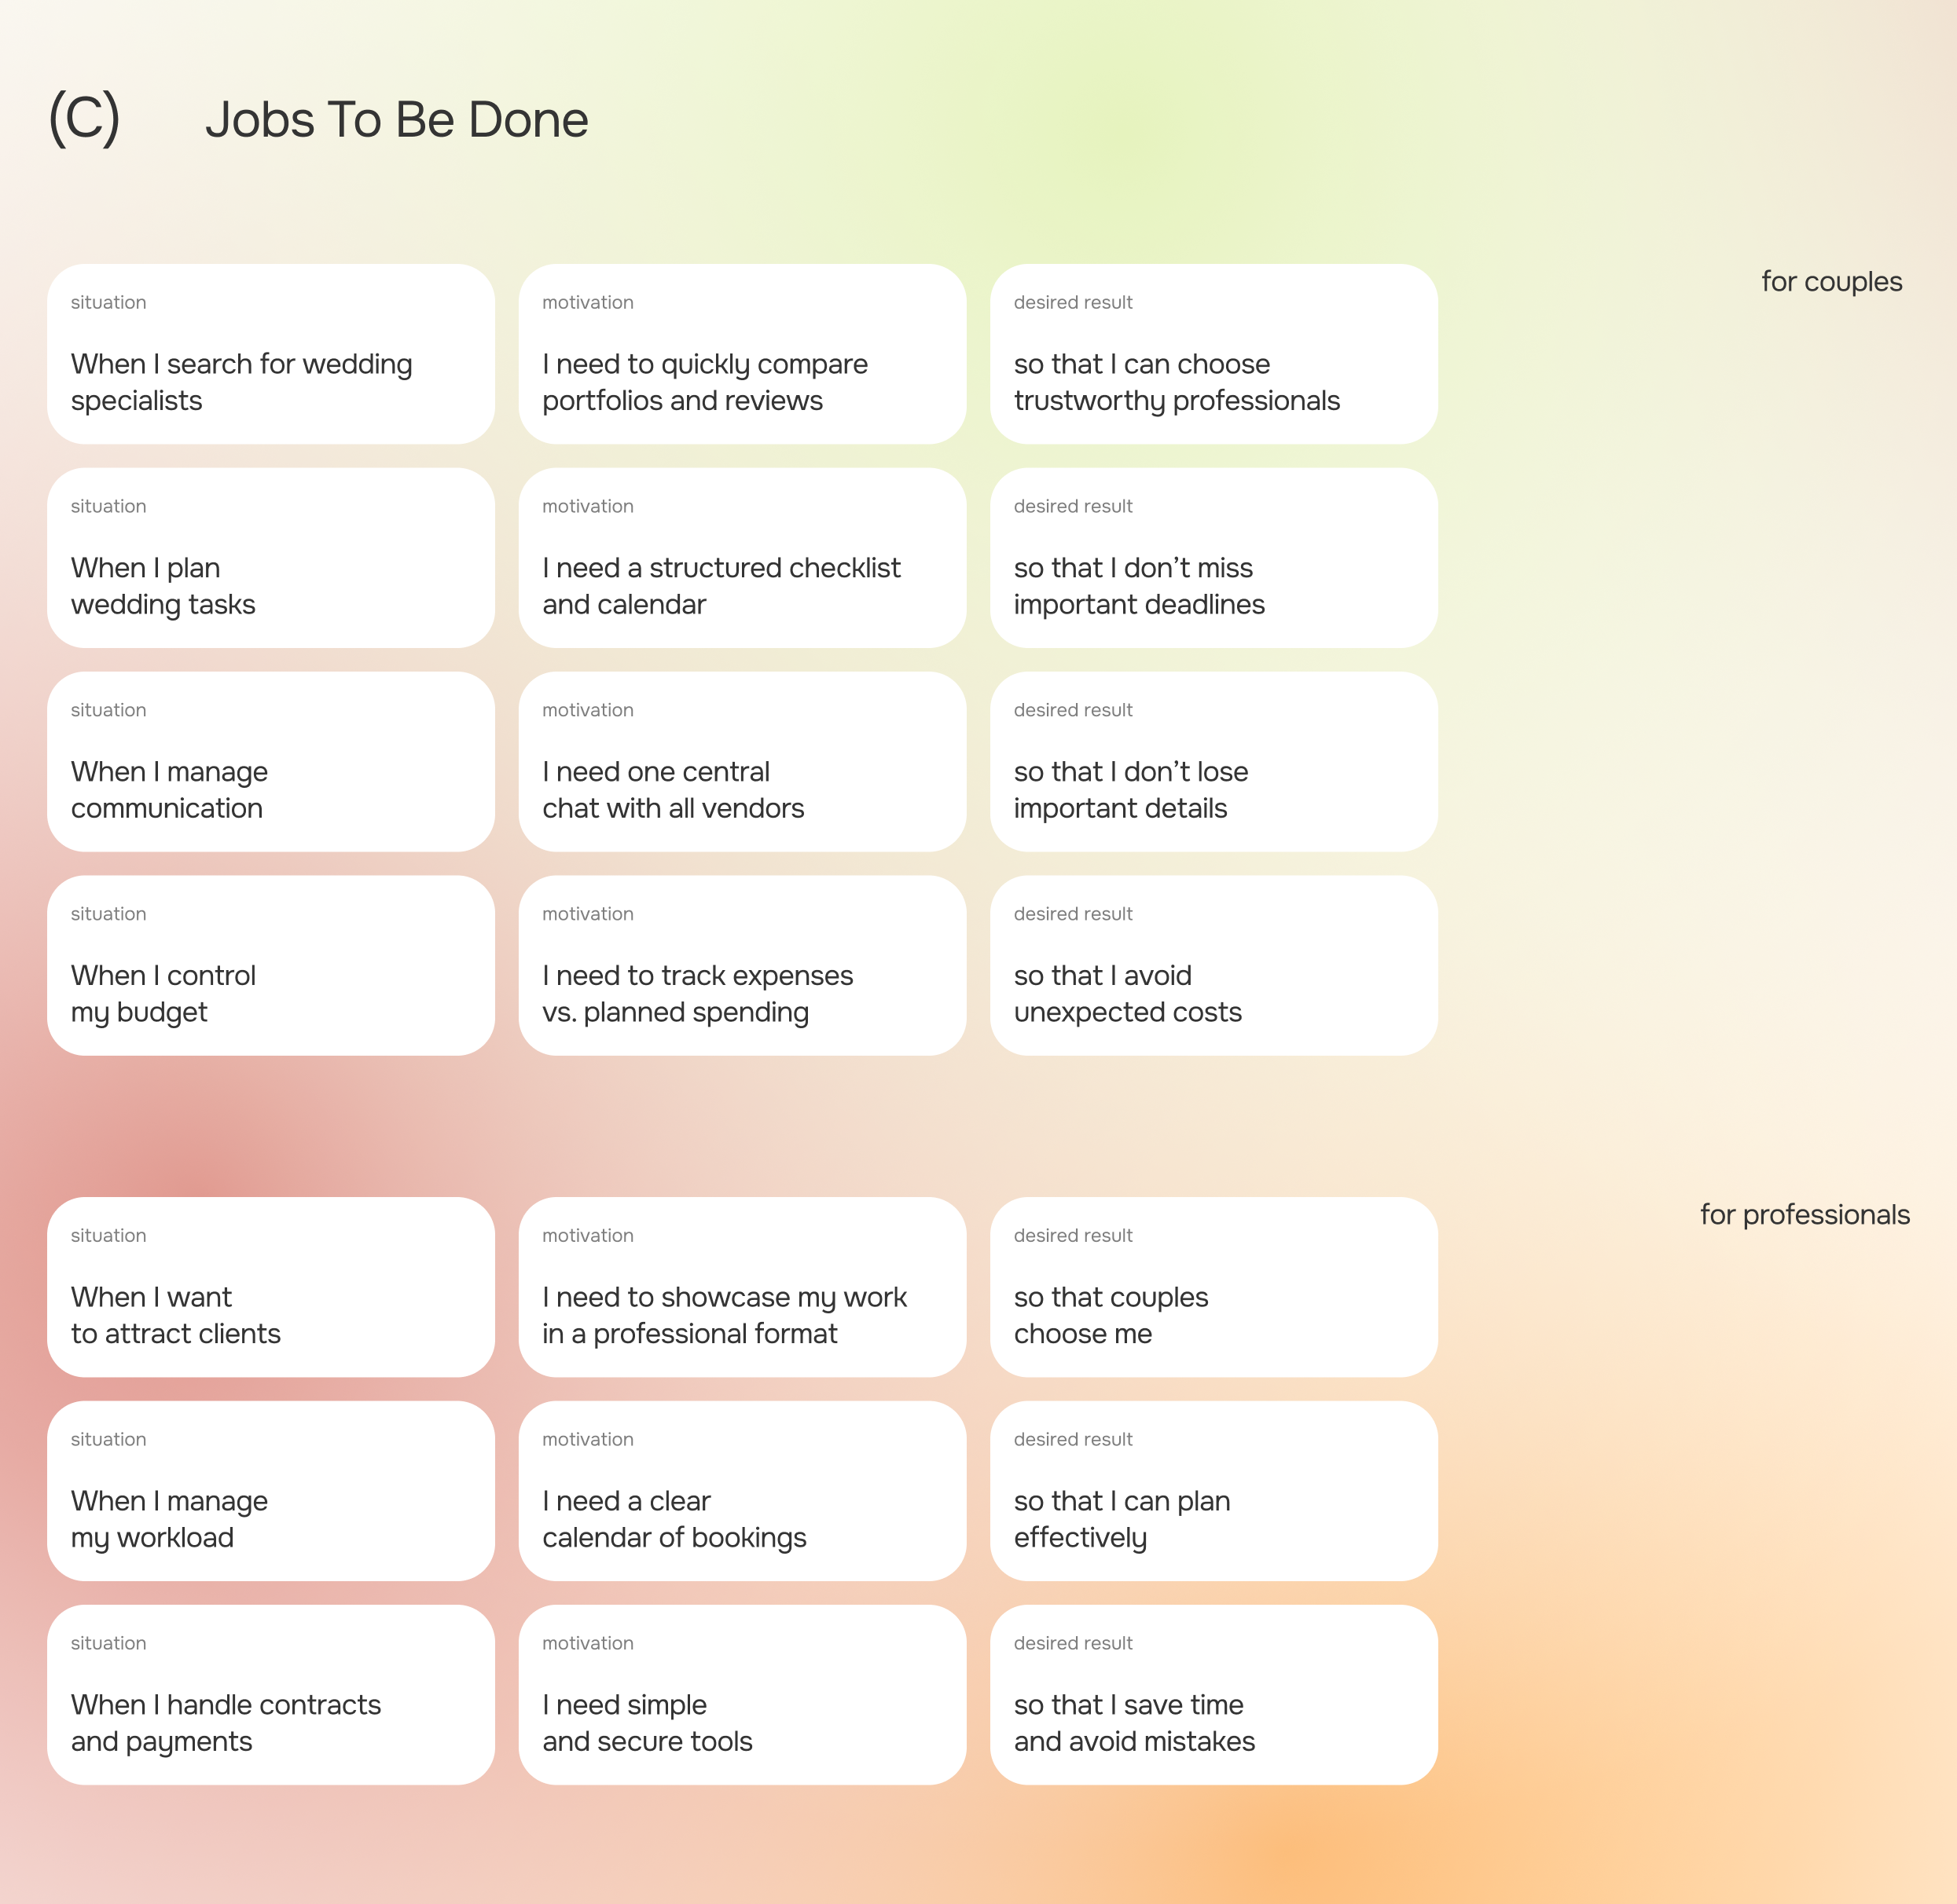Open 'I need a structured checklist and calendar' card
Screen dimensions: 1957x1904
pyautogui.click(x=741, y=558)
